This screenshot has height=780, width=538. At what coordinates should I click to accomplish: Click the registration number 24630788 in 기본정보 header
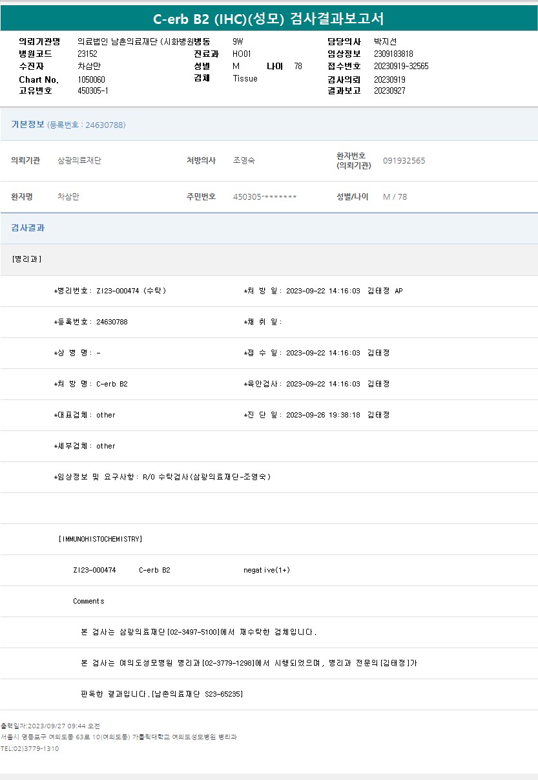pos(105,125)
